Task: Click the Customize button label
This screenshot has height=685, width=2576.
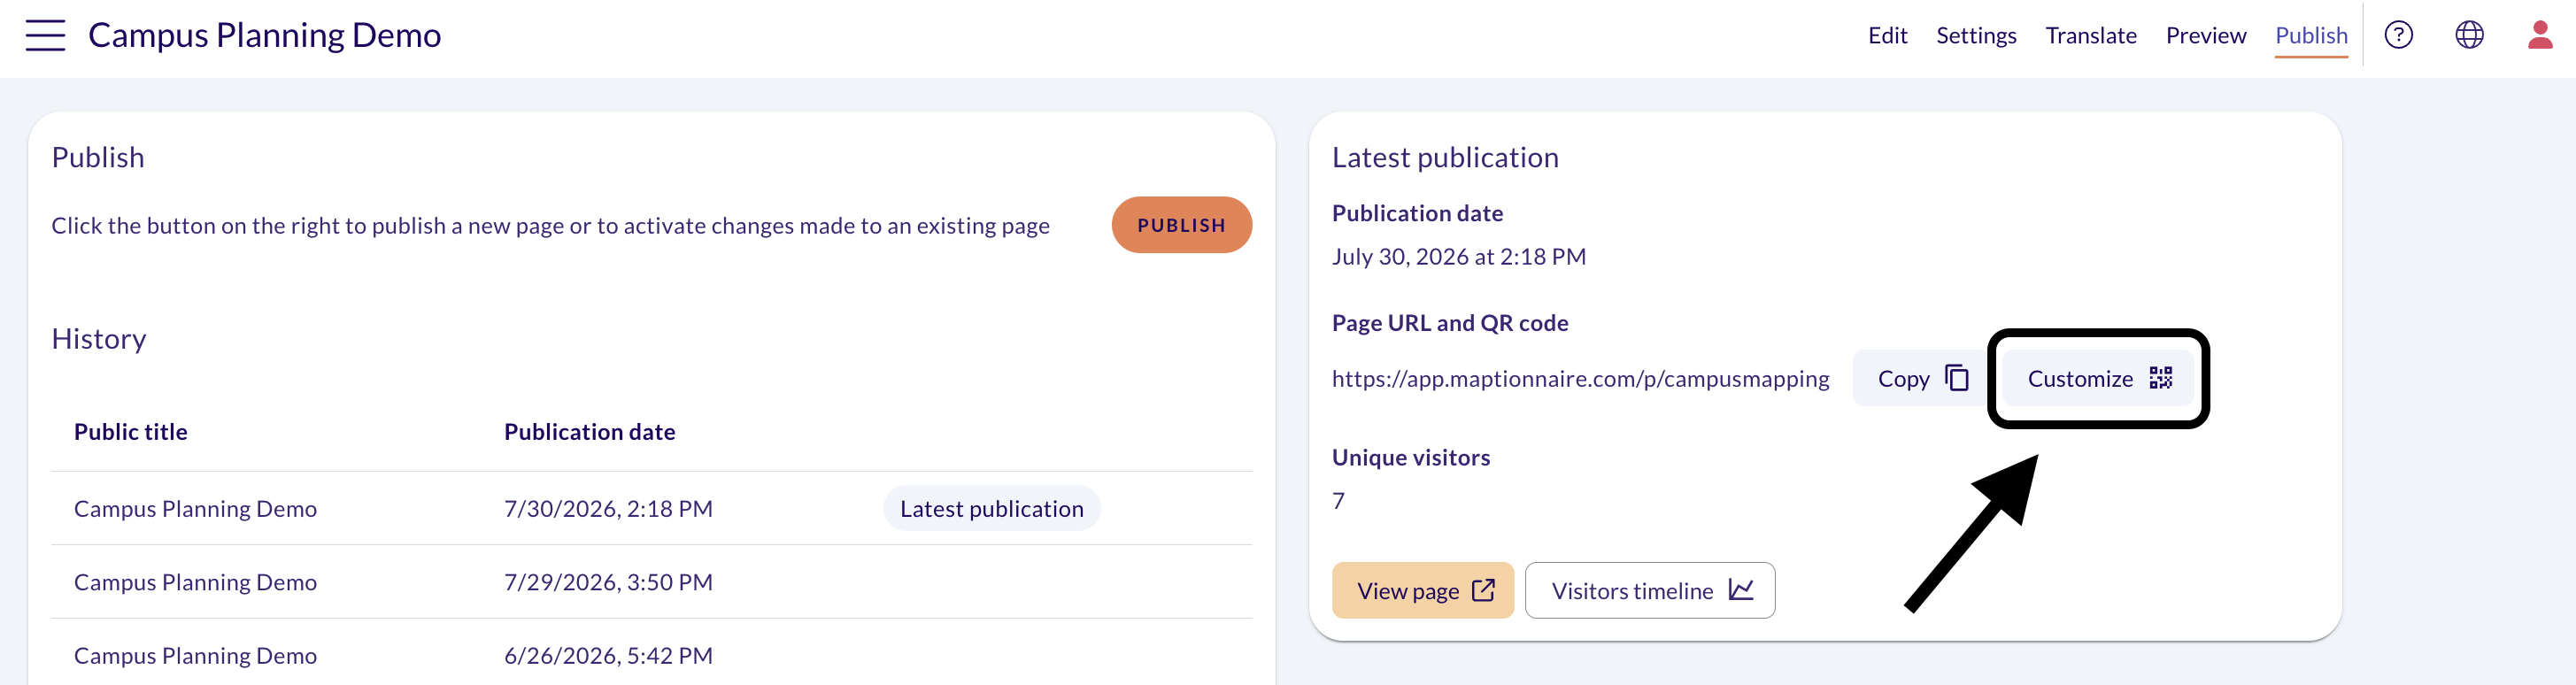Action: (x=2080, y=379)
